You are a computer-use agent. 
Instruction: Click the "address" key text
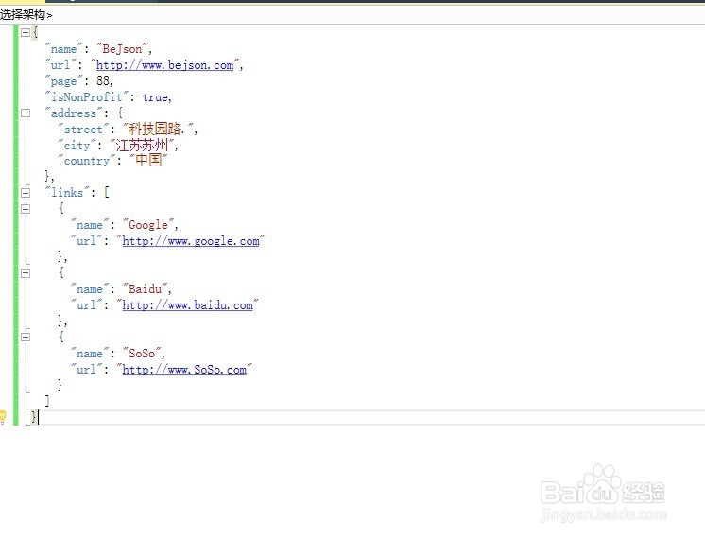(x=74, y=113)
